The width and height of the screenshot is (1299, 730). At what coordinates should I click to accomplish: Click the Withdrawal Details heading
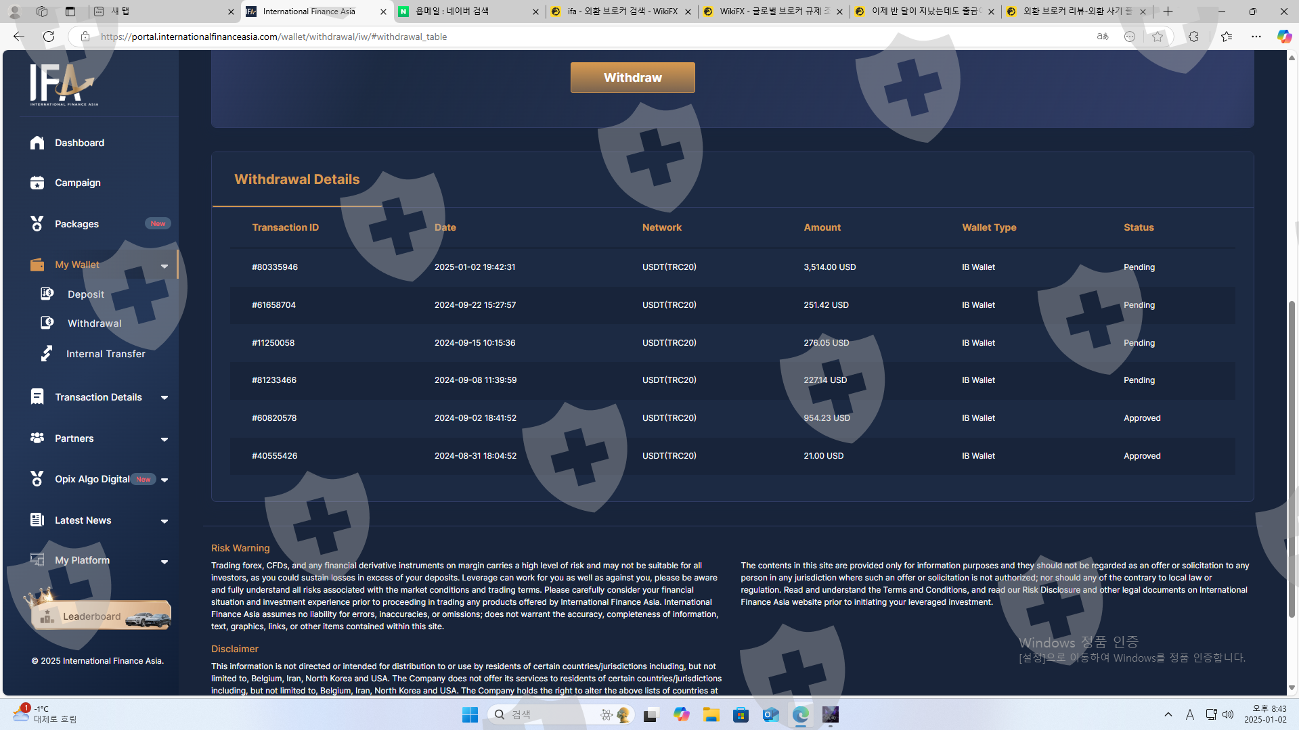coord(297,179)
